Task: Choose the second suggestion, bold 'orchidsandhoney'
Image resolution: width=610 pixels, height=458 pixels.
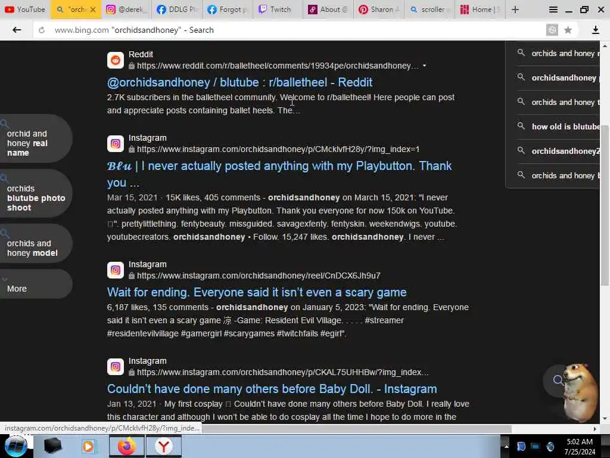Action: coord(558,78)
